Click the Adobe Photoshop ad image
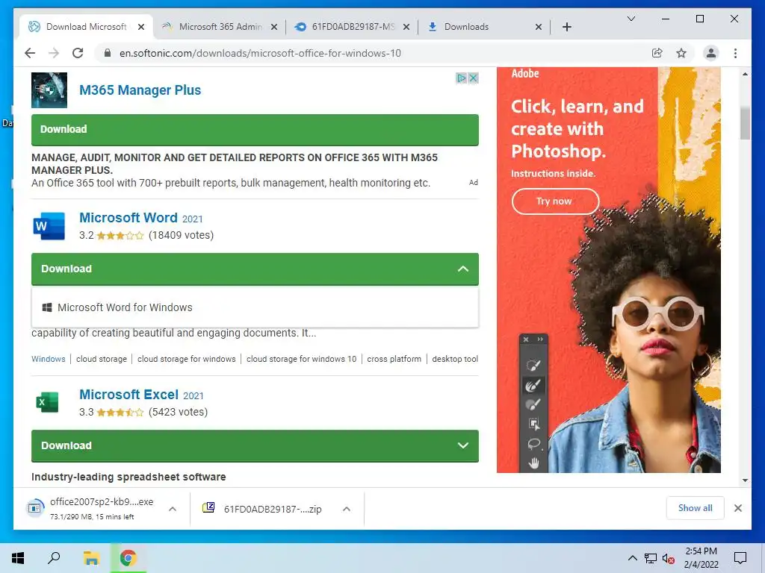This screenshot has height=573, width=765. click(608, 270)
